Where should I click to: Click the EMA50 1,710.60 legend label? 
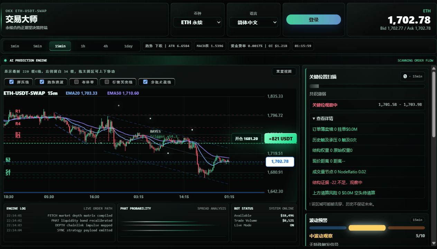(x=123, y=93)
